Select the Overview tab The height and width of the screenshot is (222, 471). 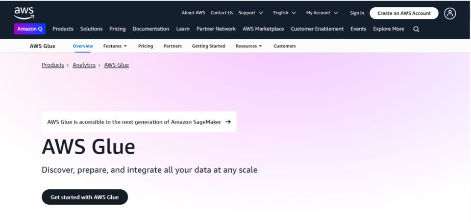tap(83, 46)
